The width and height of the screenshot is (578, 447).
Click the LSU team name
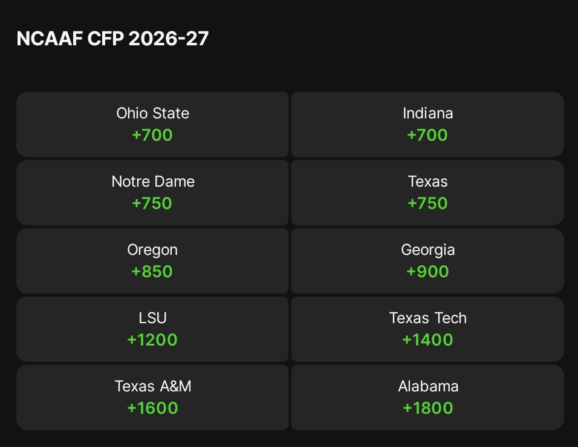[152, 318]
